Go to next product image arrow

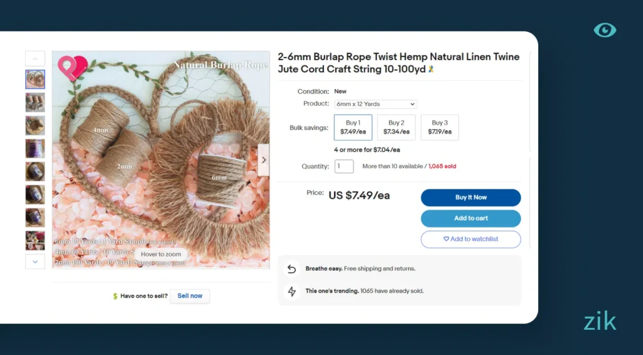pyautogui.click(x=264, y=160)
